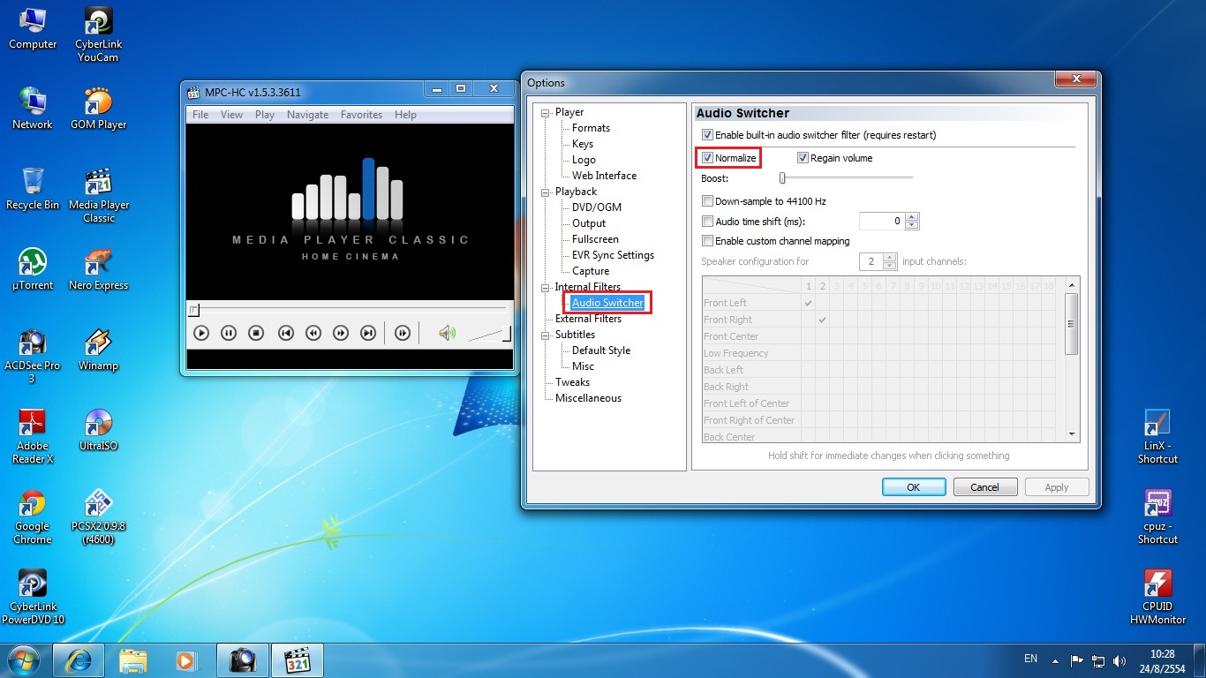
Task: Enable Audio time shift checkbox
Action: pyautogui.click(x=707, y=222)
